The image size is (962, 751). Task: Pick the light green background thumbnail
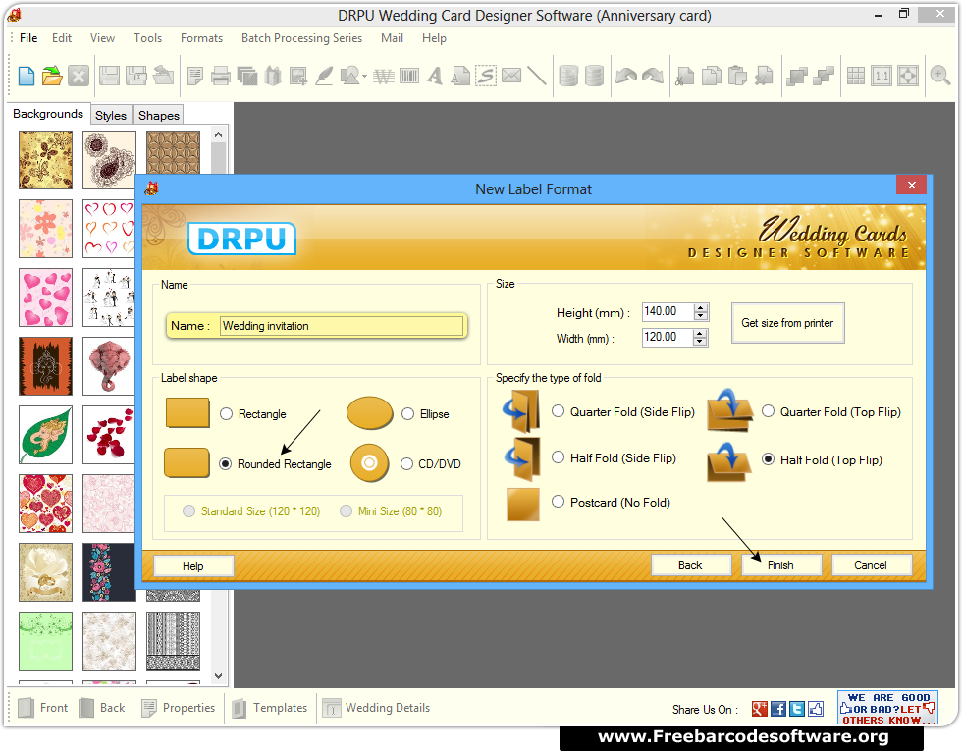click(45, 641)
